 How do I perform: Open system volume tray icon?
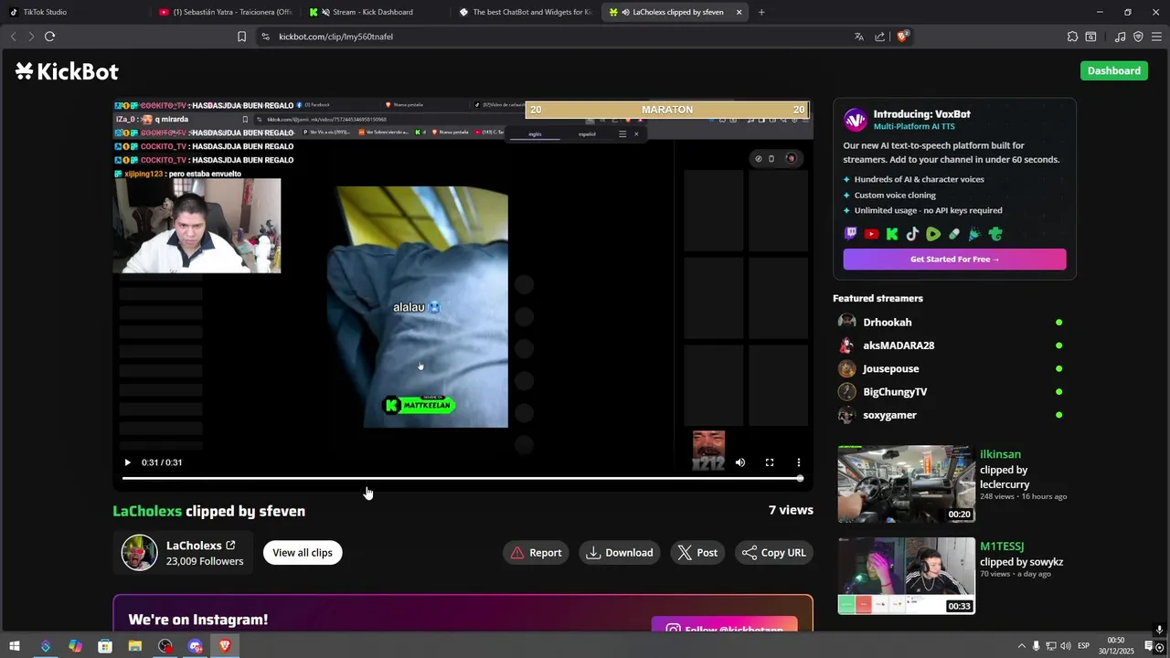coord(1066,646)
